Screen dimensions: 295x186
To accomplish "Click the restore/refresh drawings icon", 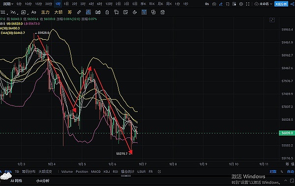I will tap(153, 12).
